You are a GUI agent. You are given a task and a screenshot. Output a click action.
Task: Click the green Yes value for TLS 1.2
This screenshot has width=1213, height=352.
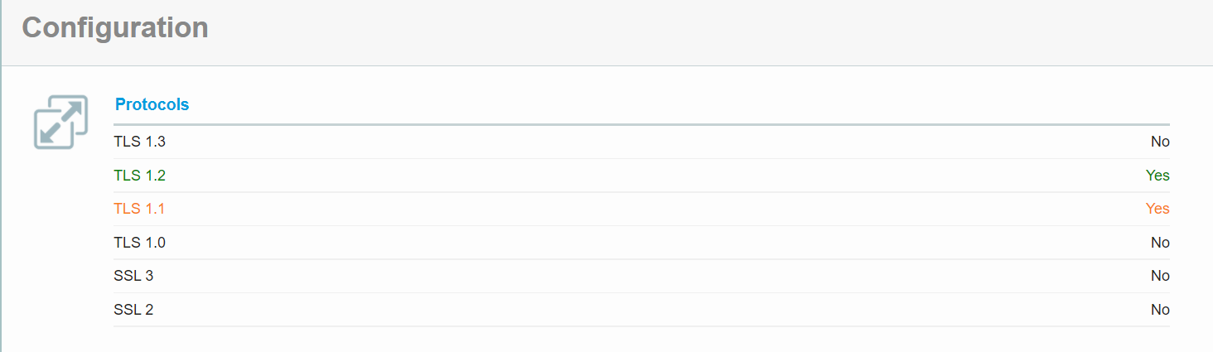(1157, 176)
